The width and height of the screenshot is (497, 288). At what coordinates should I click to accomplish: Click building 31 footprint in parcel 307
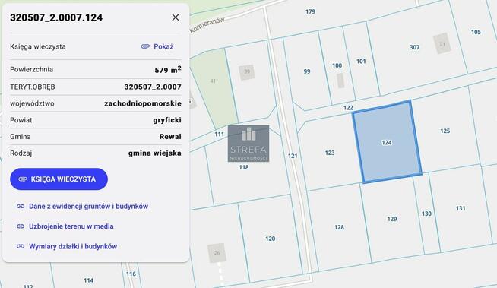pyautogui.click(x=442, y=43)
